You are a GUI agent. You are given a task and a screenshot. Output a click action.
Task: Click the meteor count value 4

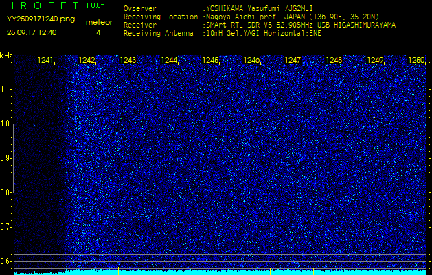pos(98,33)
